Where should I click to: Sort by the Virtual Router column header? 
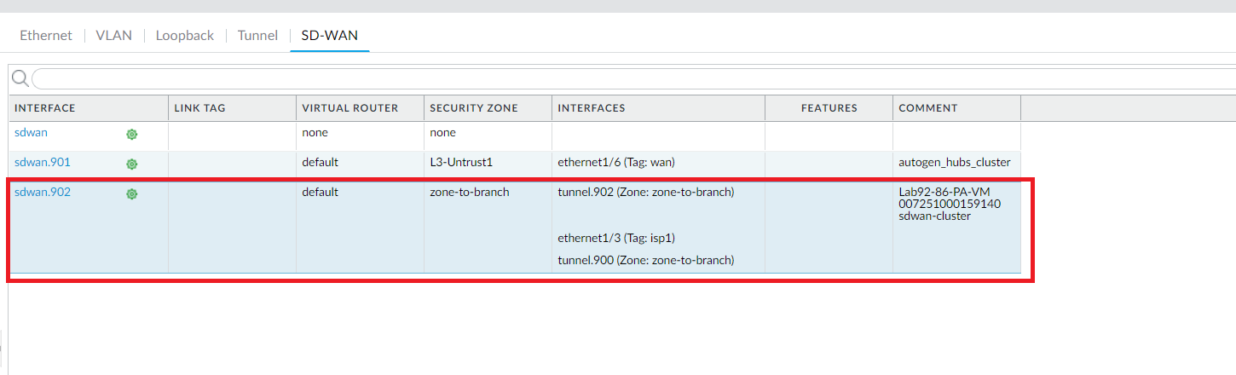click(350, 108)
